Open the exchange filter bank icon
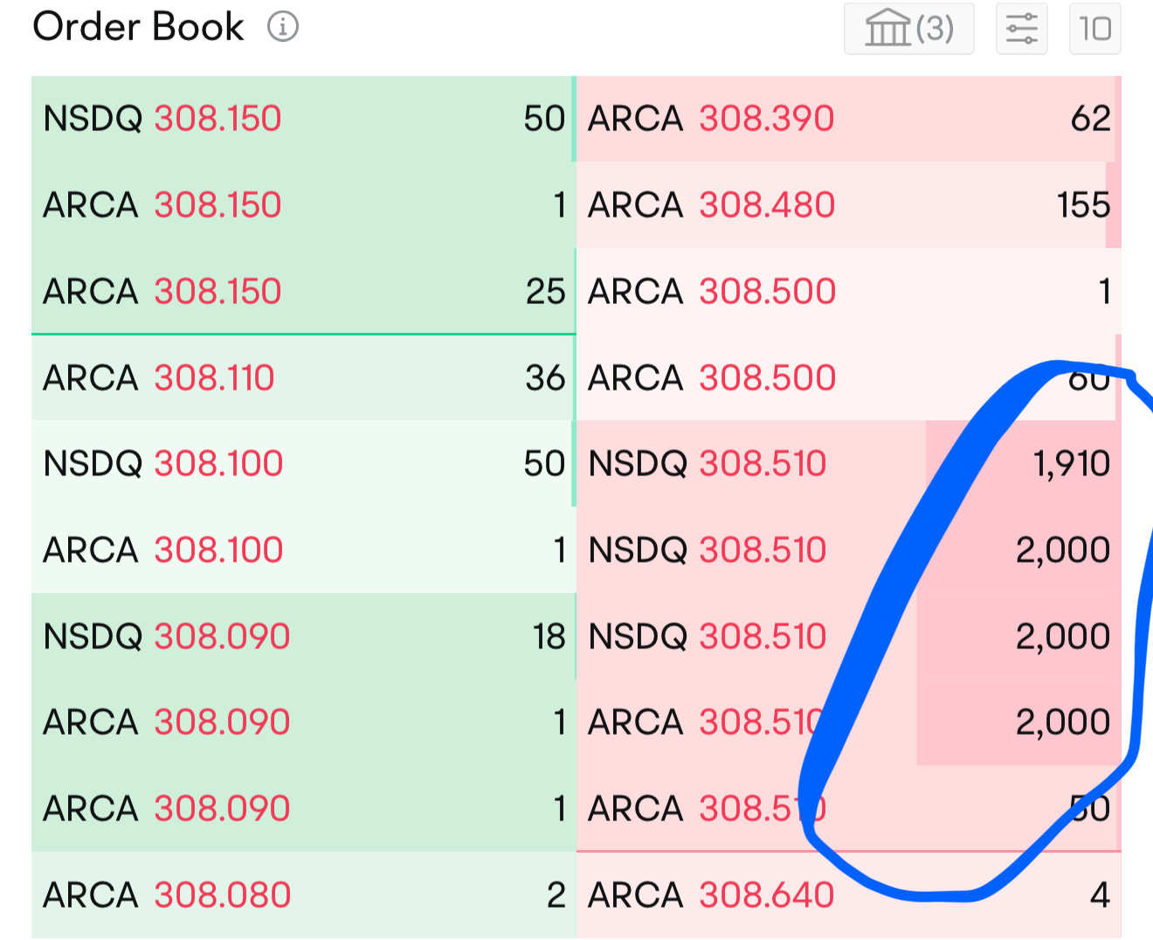The image size is (1153, 940). tap(887, 28)
